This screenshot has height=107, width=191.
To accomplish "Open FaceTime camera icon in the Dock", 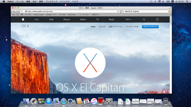I will [71, 101].
